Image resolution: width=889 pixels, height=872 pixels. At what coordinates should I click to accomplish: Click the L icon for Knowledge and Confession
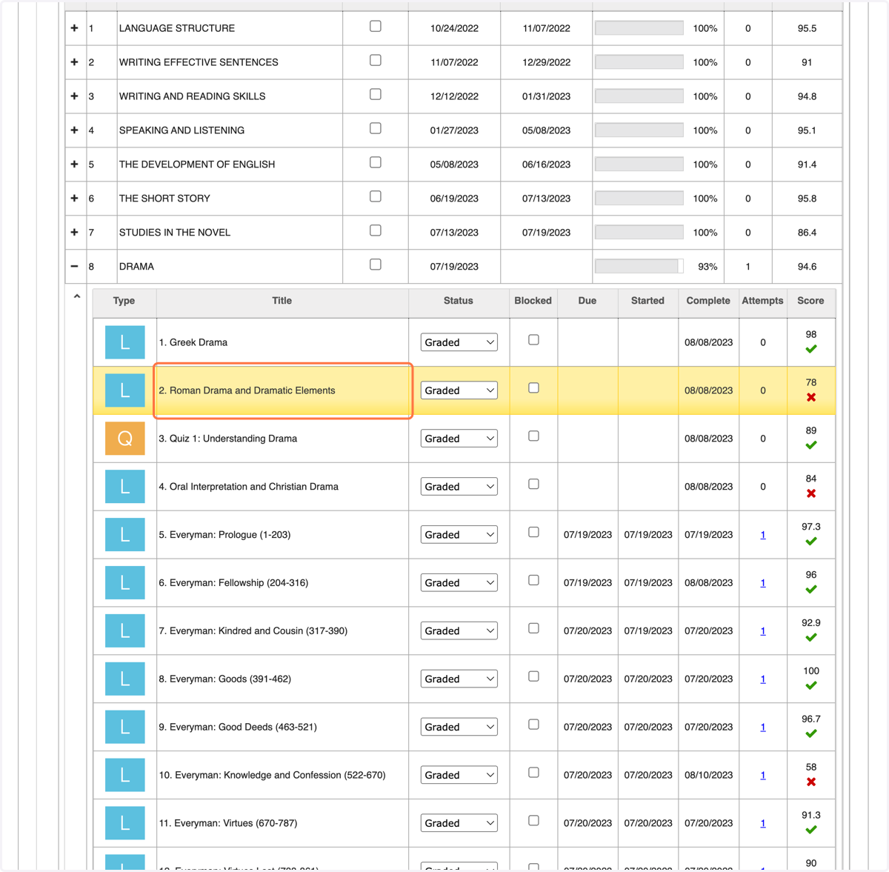[x=124, y=775]
